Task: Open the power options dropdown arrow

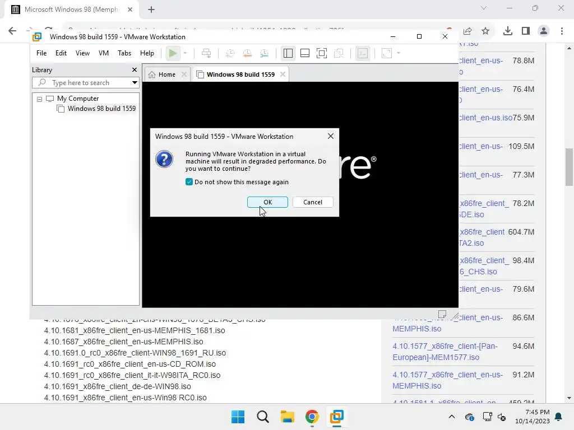Action: tap(185, 53)
